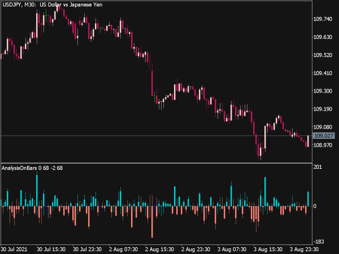Click the 109.080 price axis label
Viewport: 339px width, 254px height.
click(x=323, y=127)
